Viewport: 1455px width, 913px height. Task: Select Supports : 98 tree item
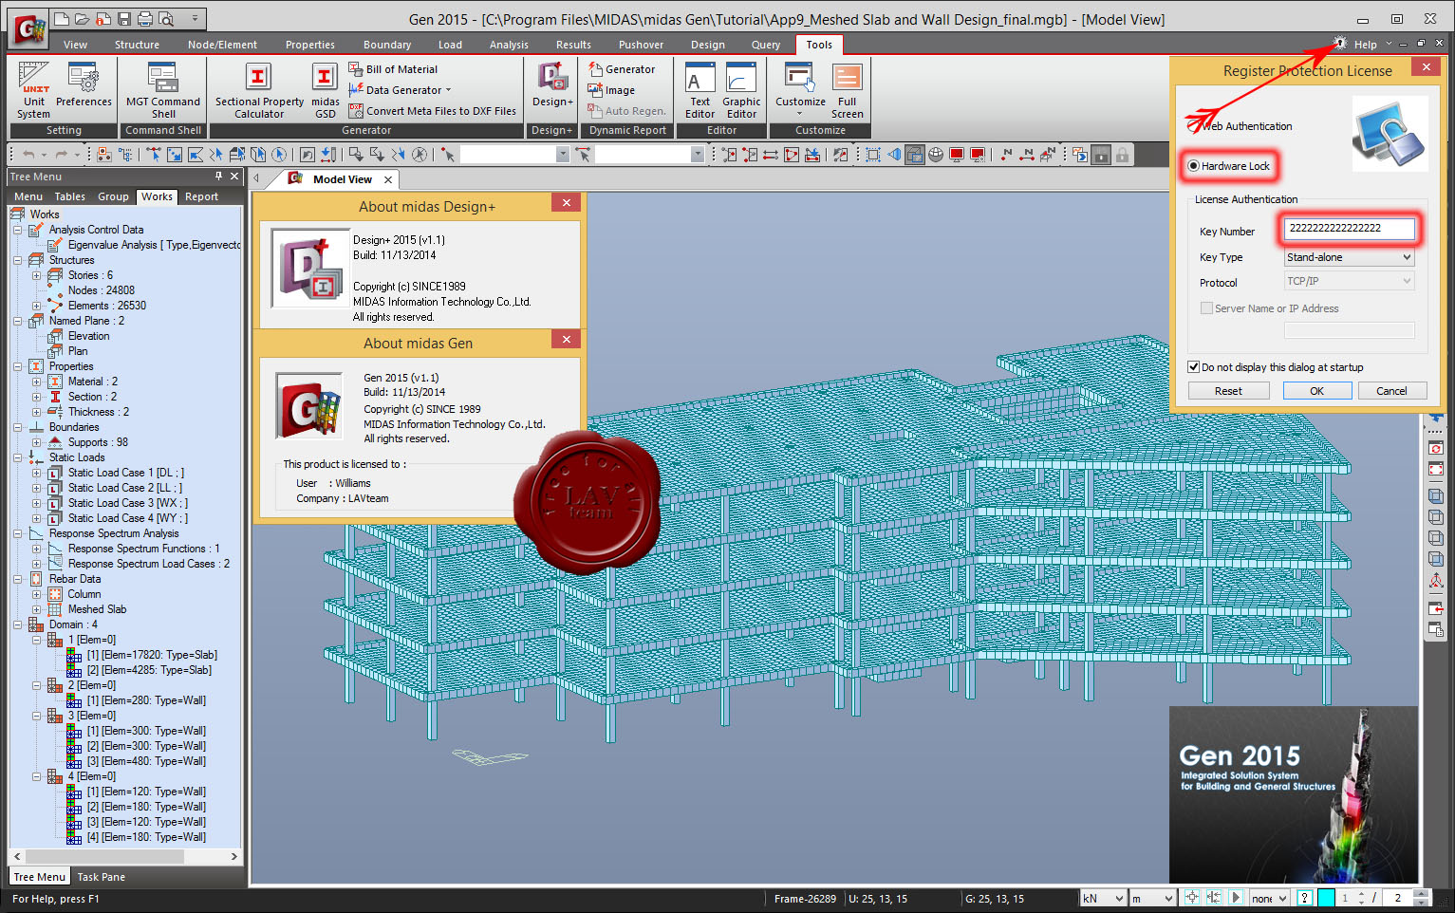point(98,442)
